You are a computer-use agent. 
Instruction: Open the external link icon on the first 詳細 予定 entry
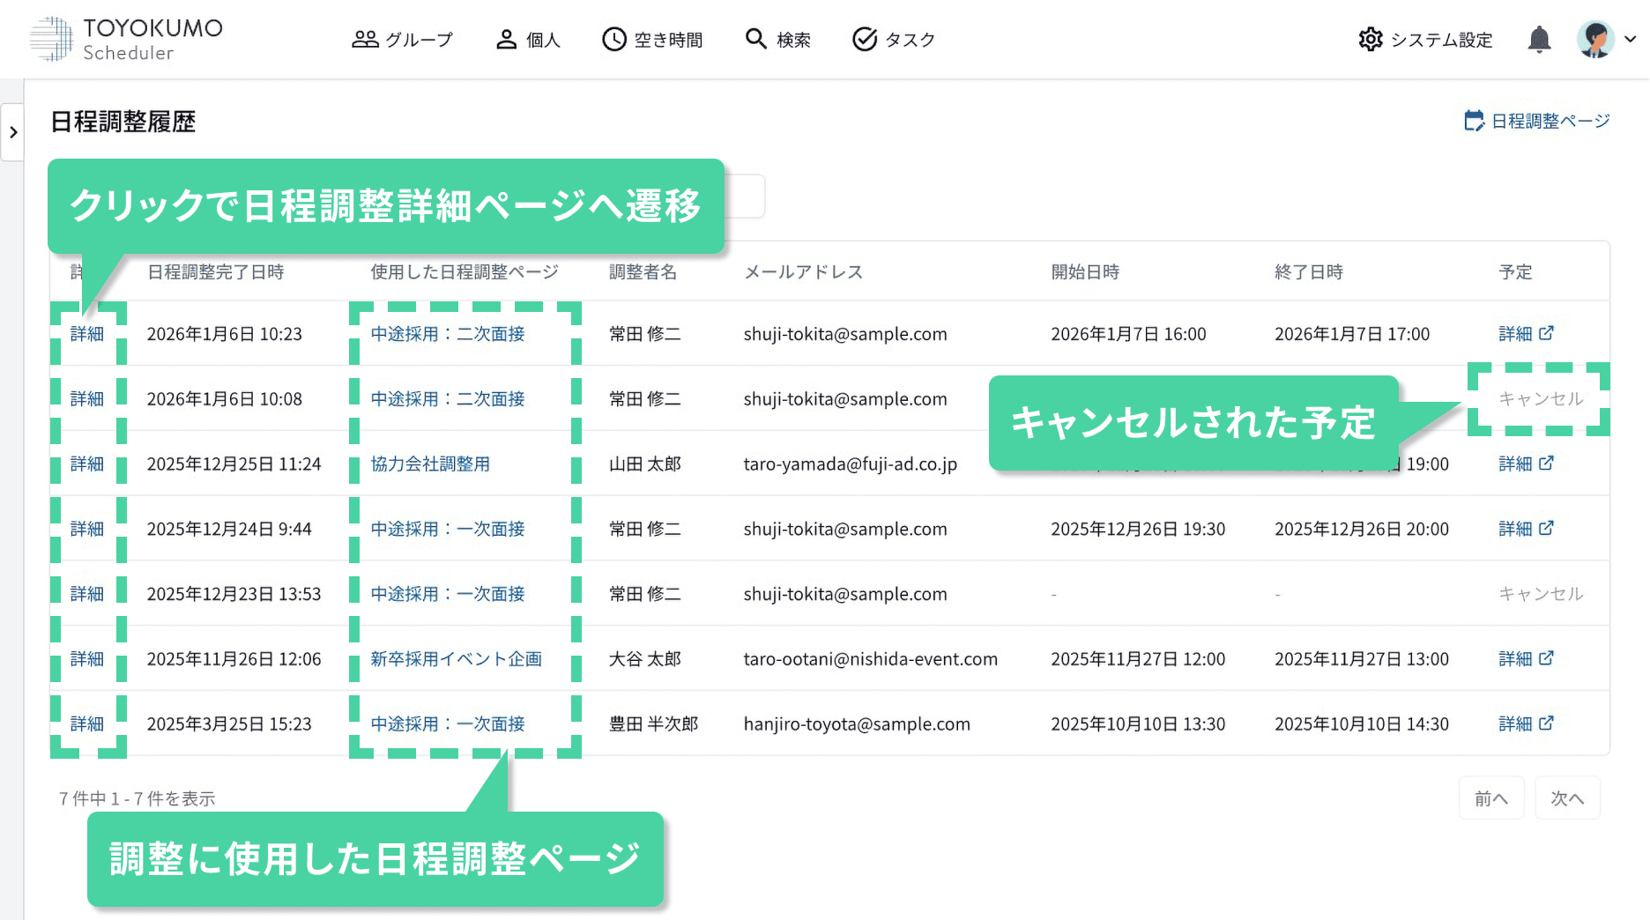(1548, 333)
